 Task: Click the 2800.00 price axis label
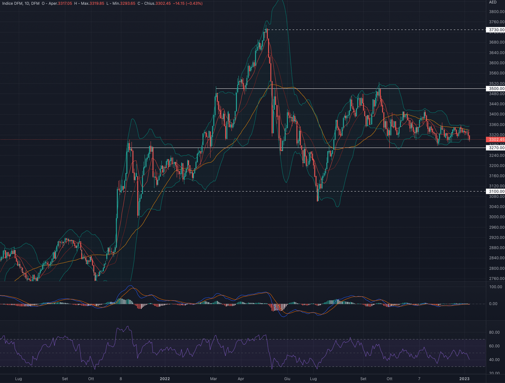[496, 268]
